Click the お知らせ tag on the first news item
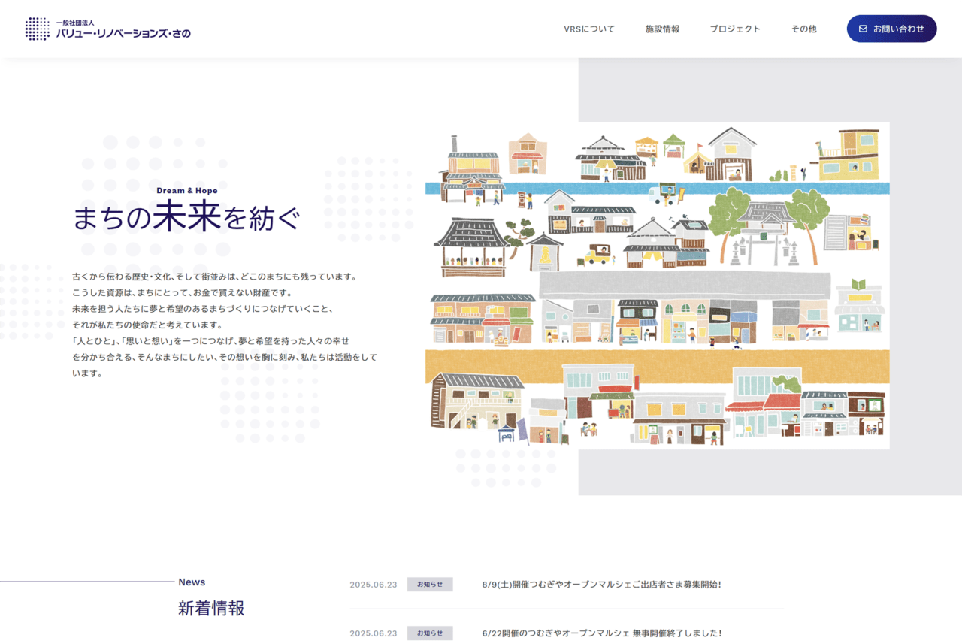The width and height of the screenshot is (962, 641). click(430, 585)
